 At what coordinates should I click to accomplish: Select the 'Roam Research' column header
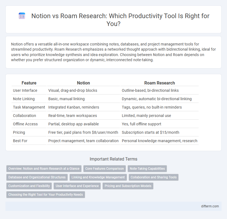point(159,83)
